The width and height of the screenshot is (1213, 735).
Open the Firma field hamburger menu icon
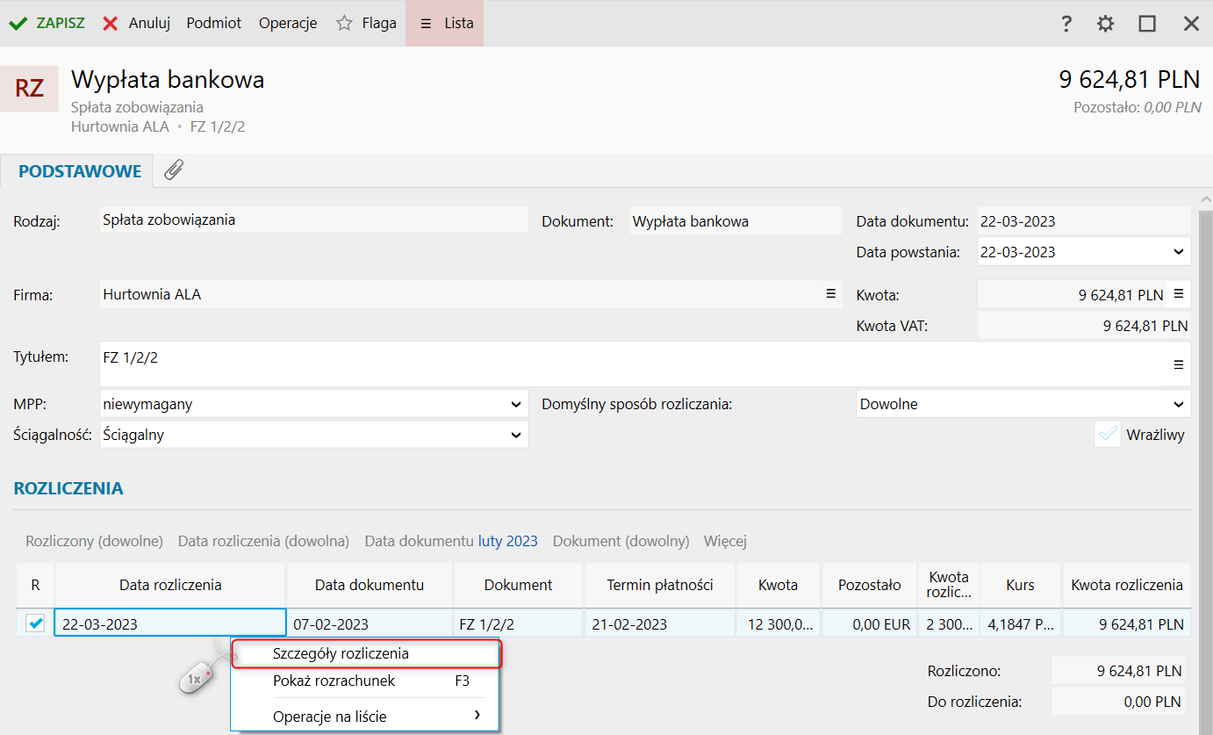830,294
